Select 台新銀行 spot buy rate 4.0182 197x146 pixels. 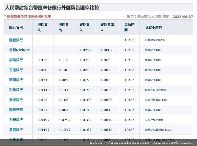[85, 120]
